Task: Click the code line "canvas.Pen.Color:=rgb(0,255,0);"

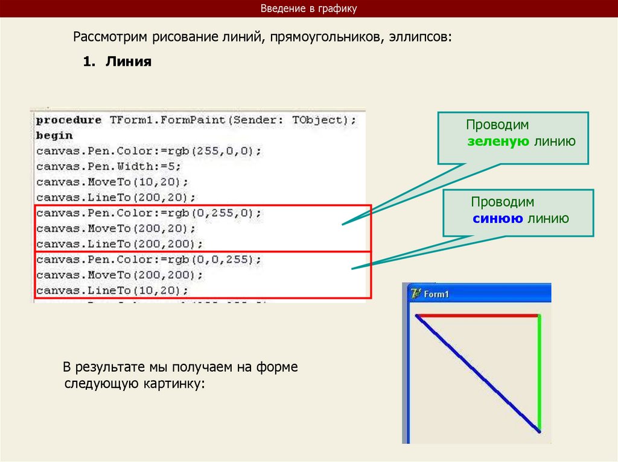Action: point(148,213)
